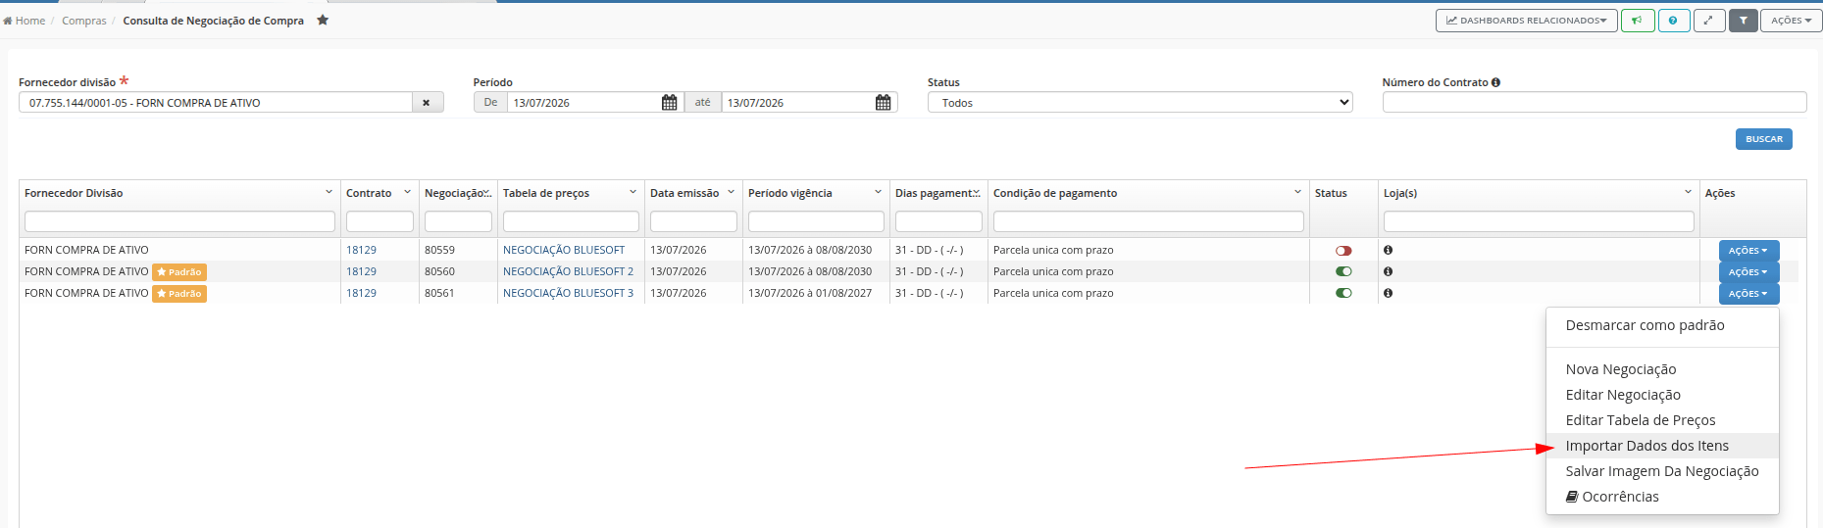Click the Status column header
This screenshot has width=1823, height=528.
tap(1331, 193)
